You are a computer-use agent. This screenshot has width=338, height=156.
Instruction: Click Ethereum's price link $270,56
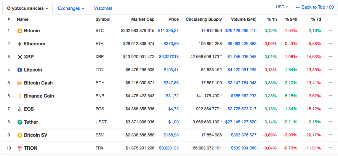tap(171, 44)
